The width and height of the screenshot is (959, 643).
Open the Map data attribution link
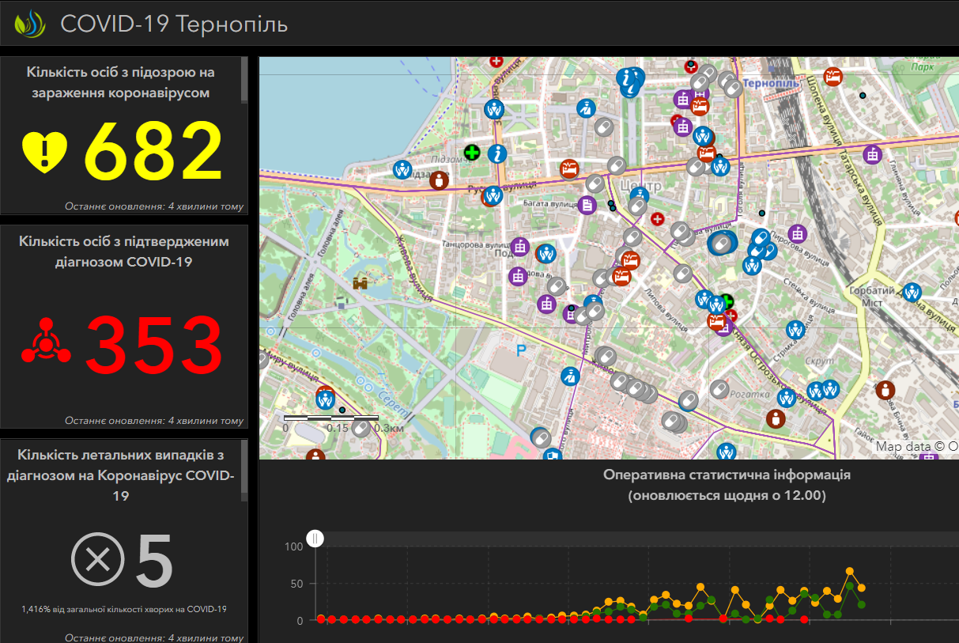coord(916,446)
